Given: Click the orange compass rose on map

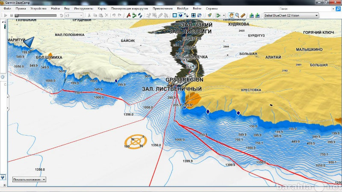Looking at the screenshot, I should tap(136, 142).
